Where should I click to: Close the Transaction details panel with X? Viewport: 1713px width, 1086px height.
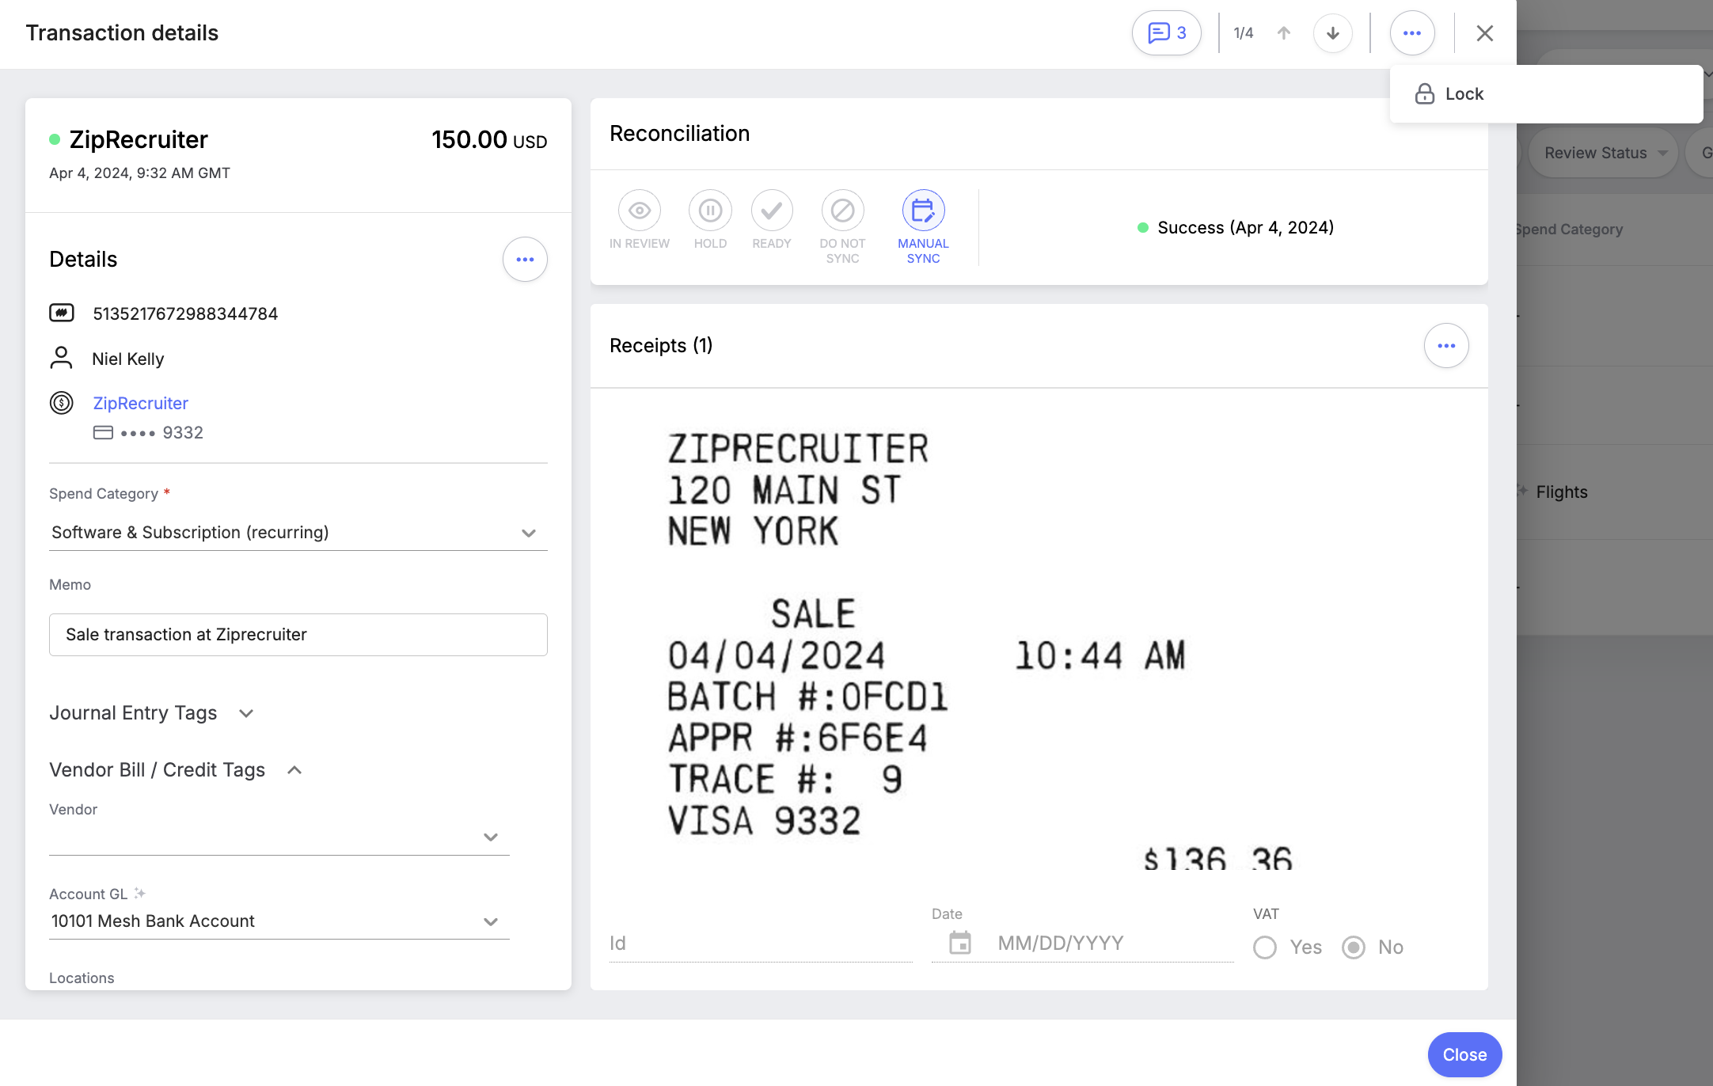(x=1485, y=33)
